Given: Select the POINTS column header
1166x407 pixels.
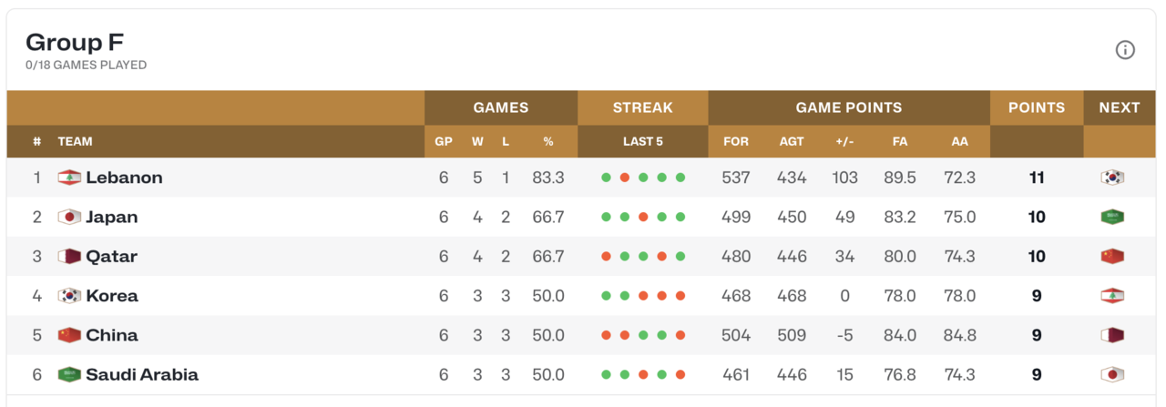Looking at the screenshot, I should [1037, 107].
